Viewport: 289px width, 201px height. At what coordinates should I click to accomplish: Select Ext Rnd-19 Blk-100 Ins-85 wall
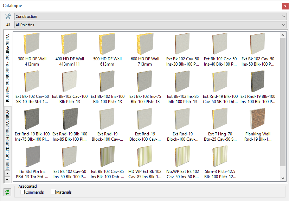(x=70, y=125)
